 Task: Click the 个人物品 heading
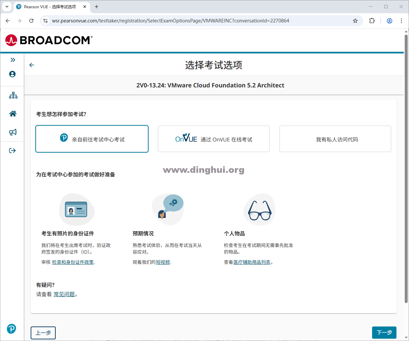point(234,233)
